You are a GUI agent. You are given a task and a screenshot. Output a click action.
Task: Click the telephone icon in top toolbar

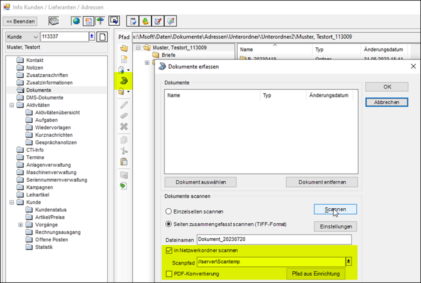(x=54, y=21)
